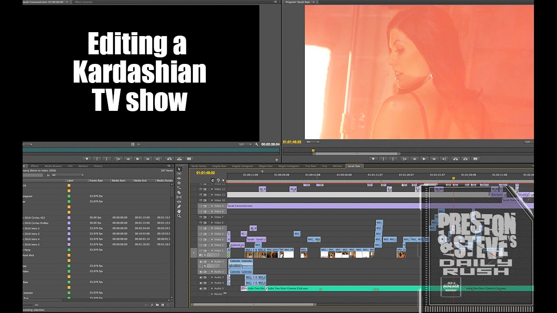
Task: Select the Zoom tool
Action: pos(179,216)
